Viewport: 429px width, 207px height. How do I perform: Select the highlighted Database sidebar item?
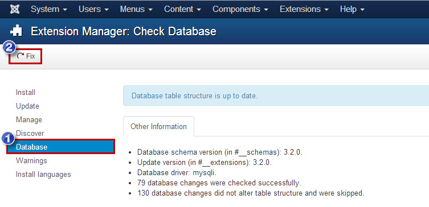(x=61, y=147)
